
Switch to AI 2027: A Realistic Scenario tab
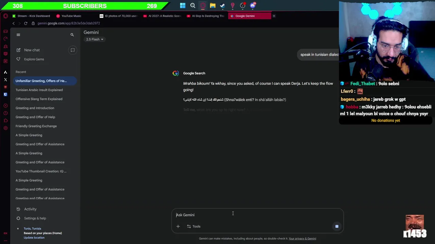[162, 16]
